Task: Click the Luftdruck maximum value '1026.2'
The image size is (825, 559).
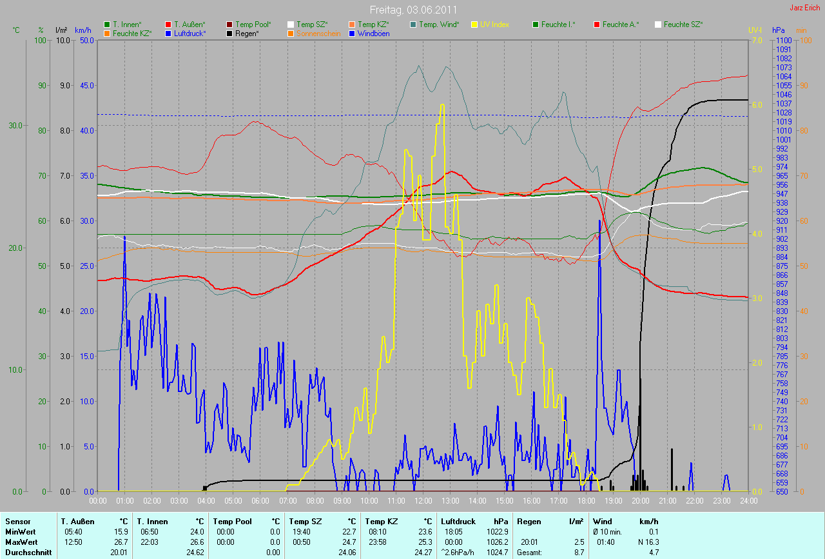Action: [x=496, y=542]
